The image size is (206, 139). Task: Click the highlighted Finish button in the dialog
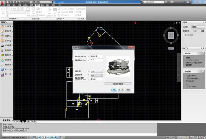tap(114, 90)
